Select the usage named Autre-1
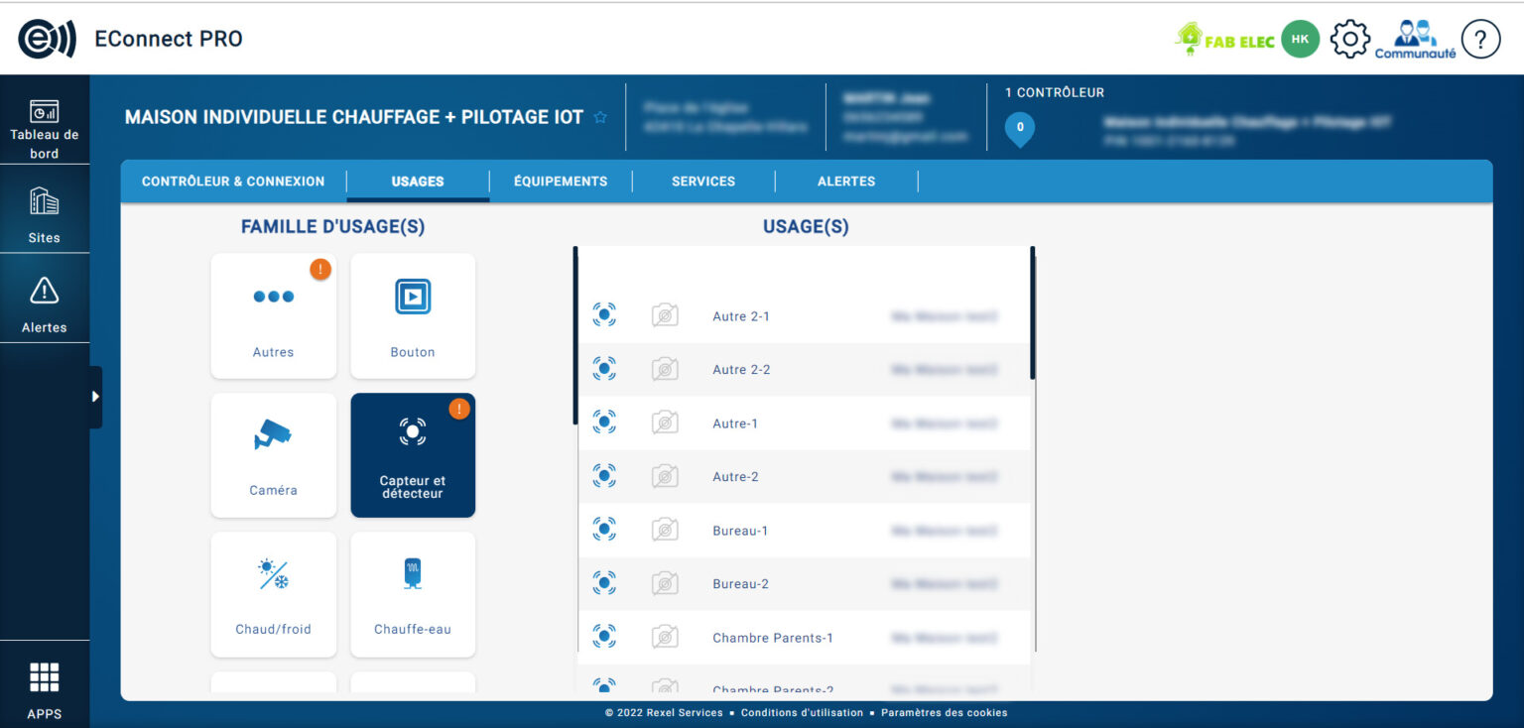 click(735, 424)
